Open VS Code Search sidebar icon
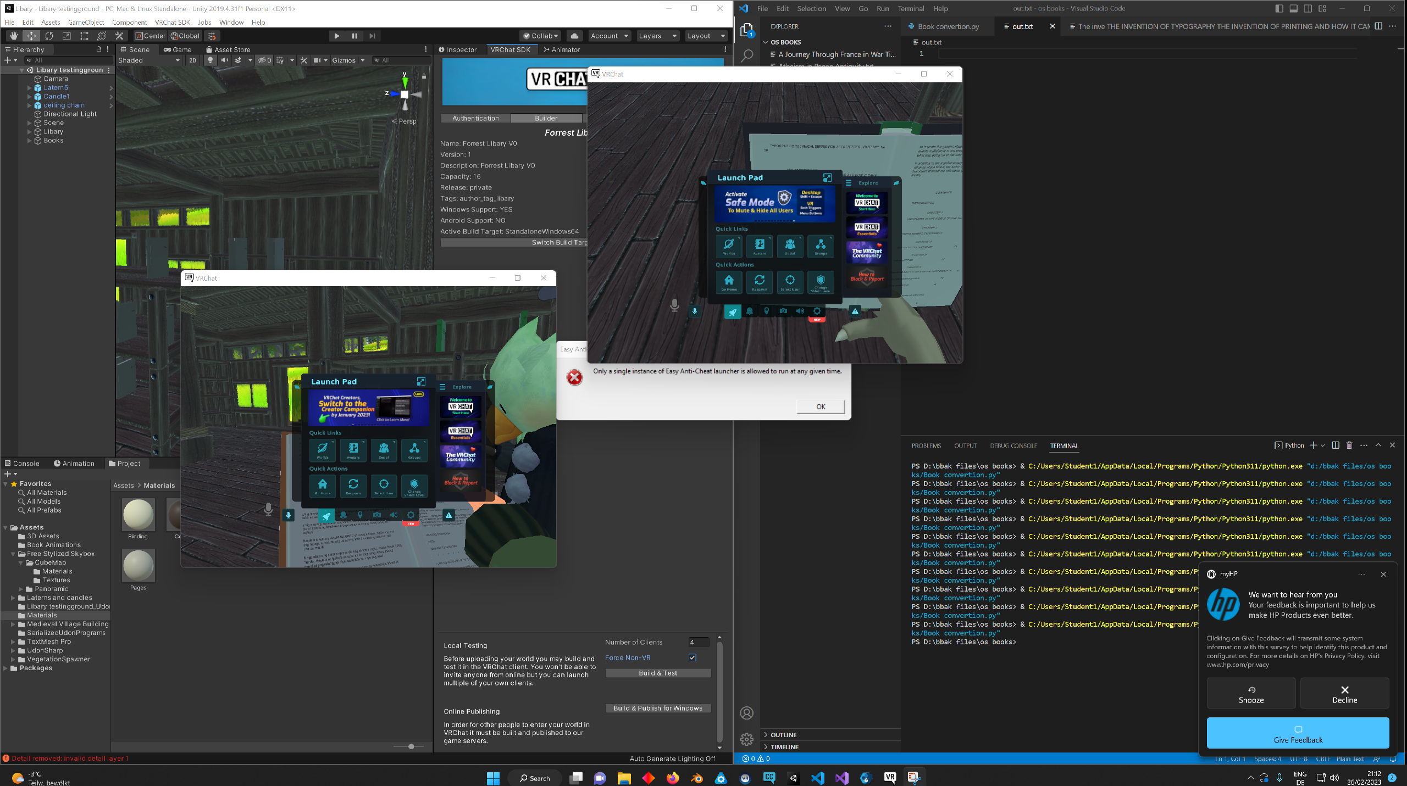 [747, 56]
